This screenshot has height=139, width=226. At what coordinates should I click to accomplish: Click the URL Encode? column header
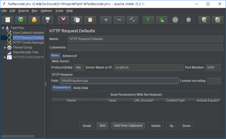[x=144, y=101]
